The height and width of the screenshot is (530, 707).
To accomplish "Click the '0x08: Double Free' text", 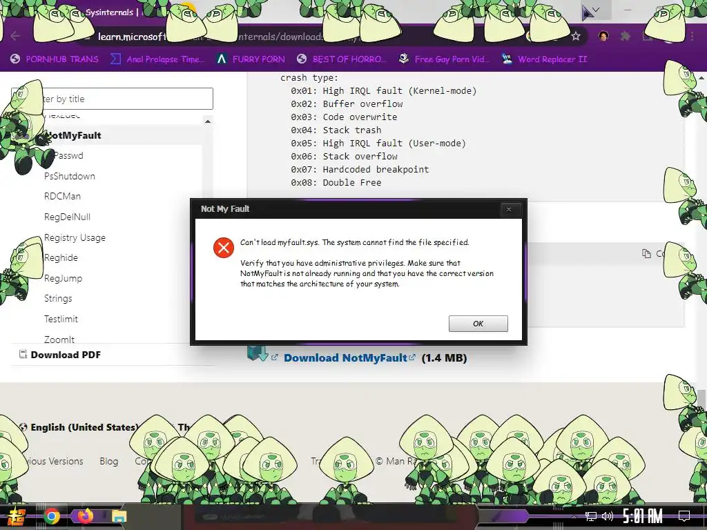I will click(336, 182).
